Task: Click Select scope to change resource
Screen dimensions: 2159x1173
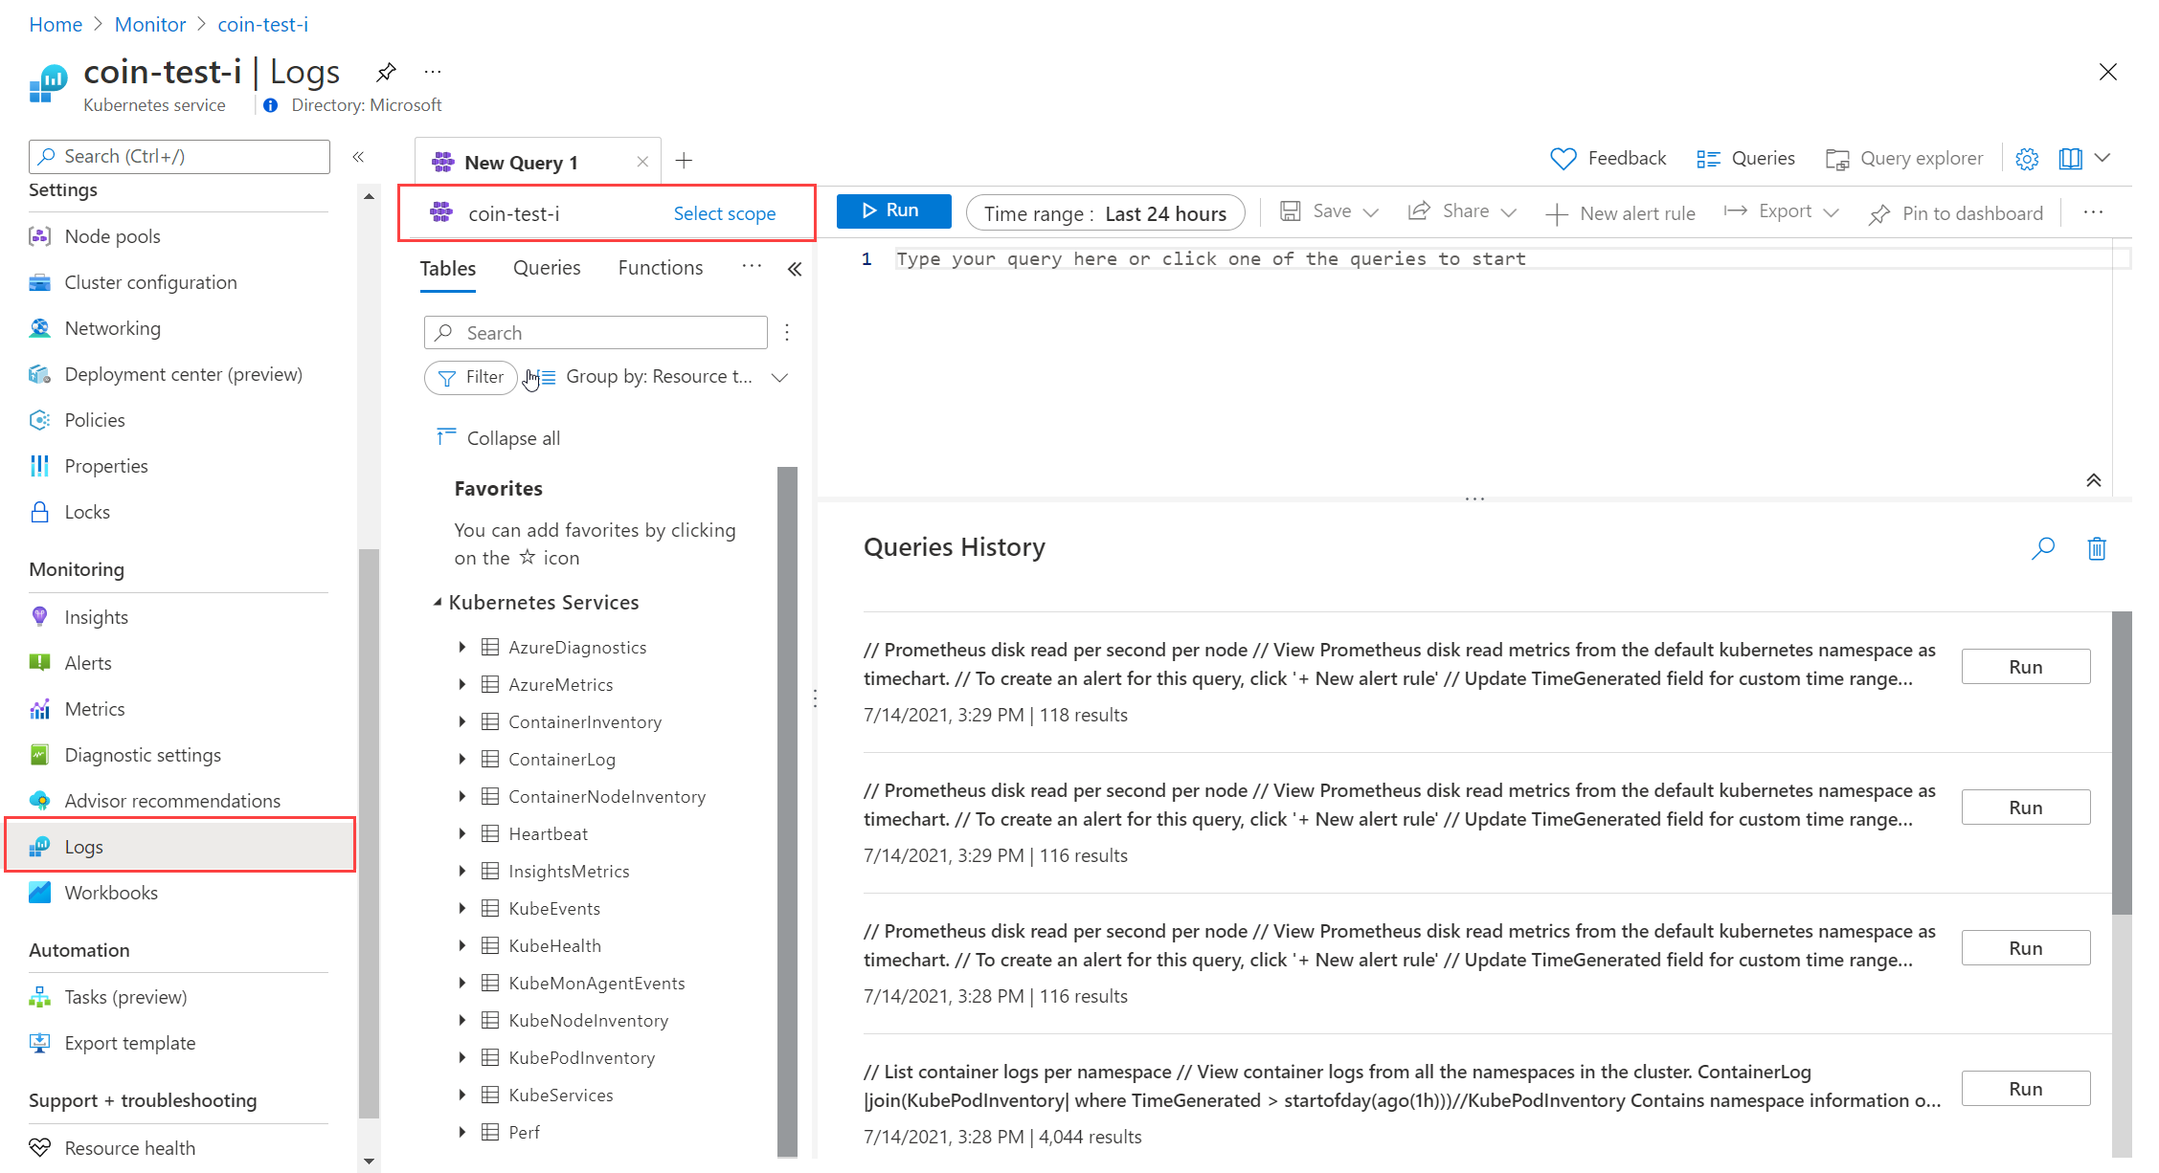Action: coord(726,213)
